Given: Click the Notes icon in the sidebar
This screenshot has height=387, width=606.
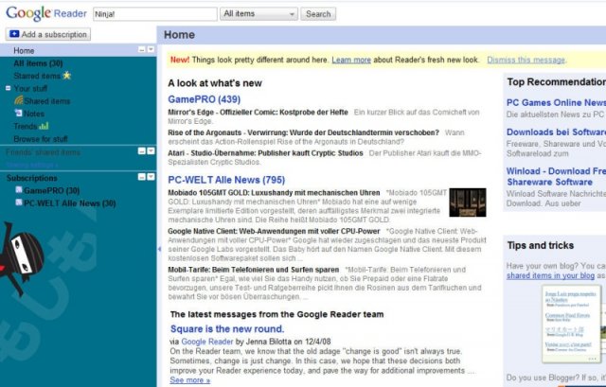Looking at the screenshot, I should click(x=19, y=114).
